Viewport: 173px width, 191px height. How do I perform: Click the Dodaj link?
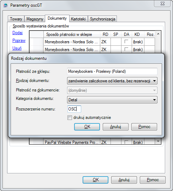(17, 33)
